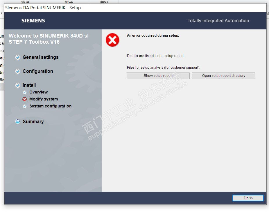Viewport: 269px width, 212px height.
Task: Click 'Details are listed in the setup report.'
Action: [156, 56]
